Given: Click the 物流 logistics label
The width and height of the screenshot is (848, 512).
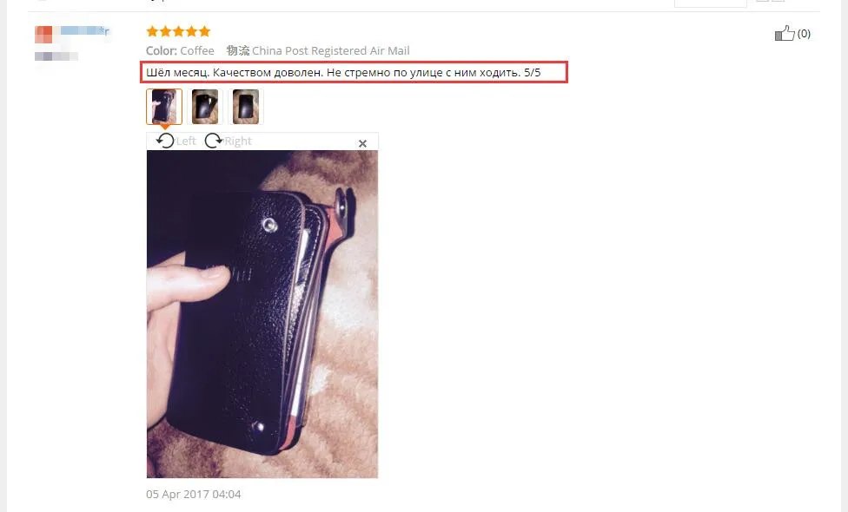Looking at the screenshot, I should click(238, 51).
